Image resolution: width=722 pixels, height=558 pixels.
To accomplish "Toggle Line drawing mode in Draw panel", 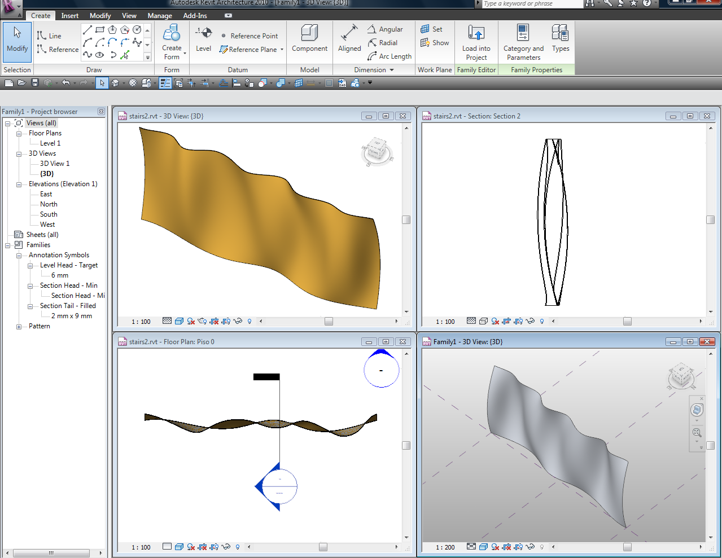I will (x=49, y=36).
